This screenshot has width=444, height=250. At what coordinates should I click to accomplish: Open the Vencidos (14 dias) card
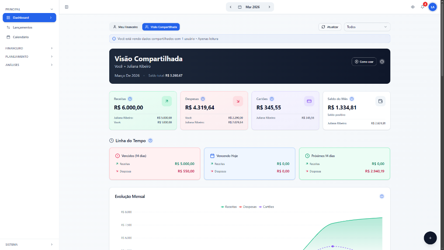(155, 164)
